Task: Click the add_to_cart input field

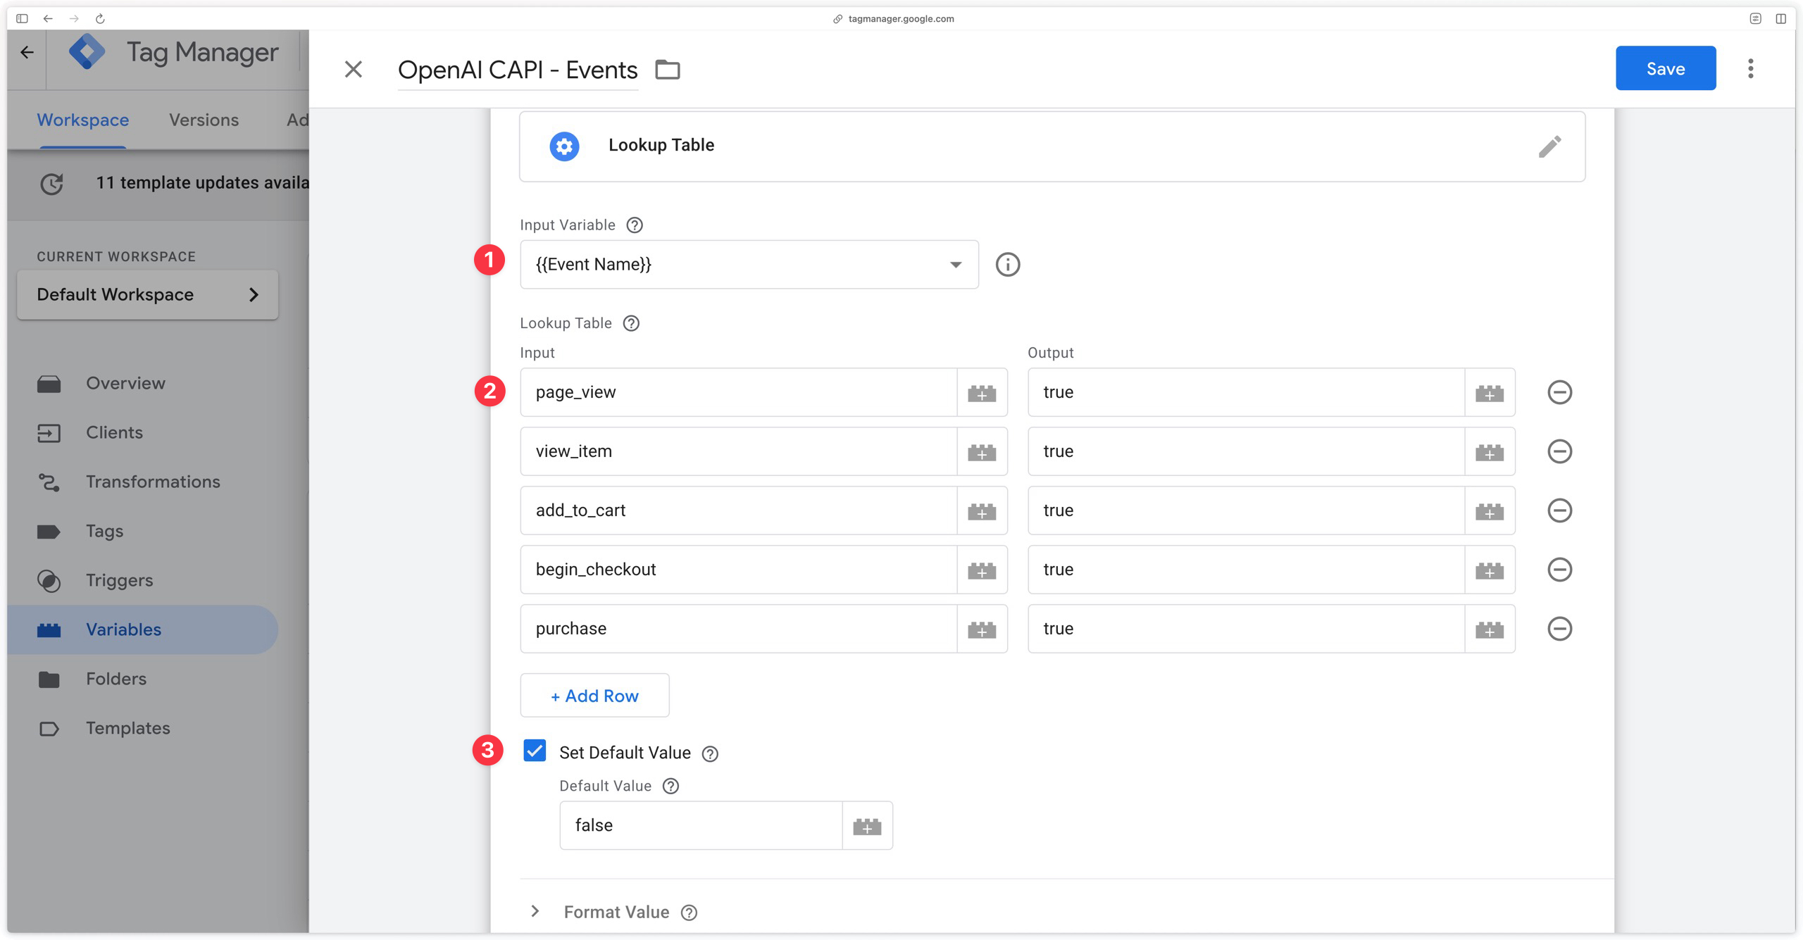Action: [739, 510]
